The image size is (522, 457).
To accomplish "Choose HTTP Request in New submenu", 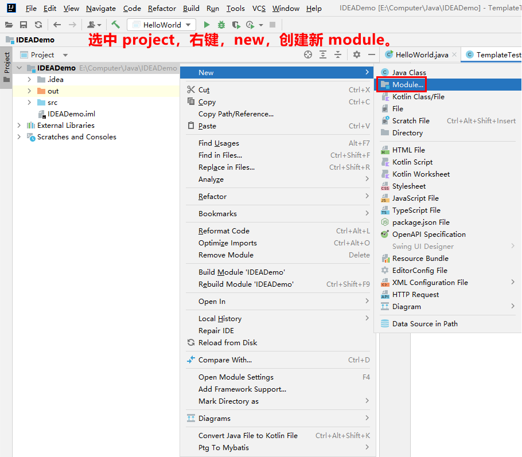I will click(x=447, y=295).
